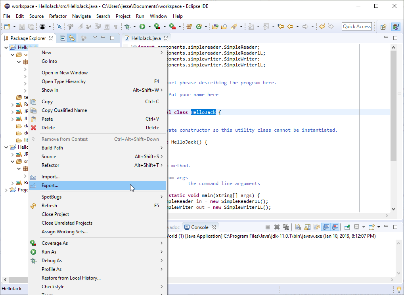Open the Java perspective icon
Viewport: 404px width, 295px height.
(x=396, y=26)
